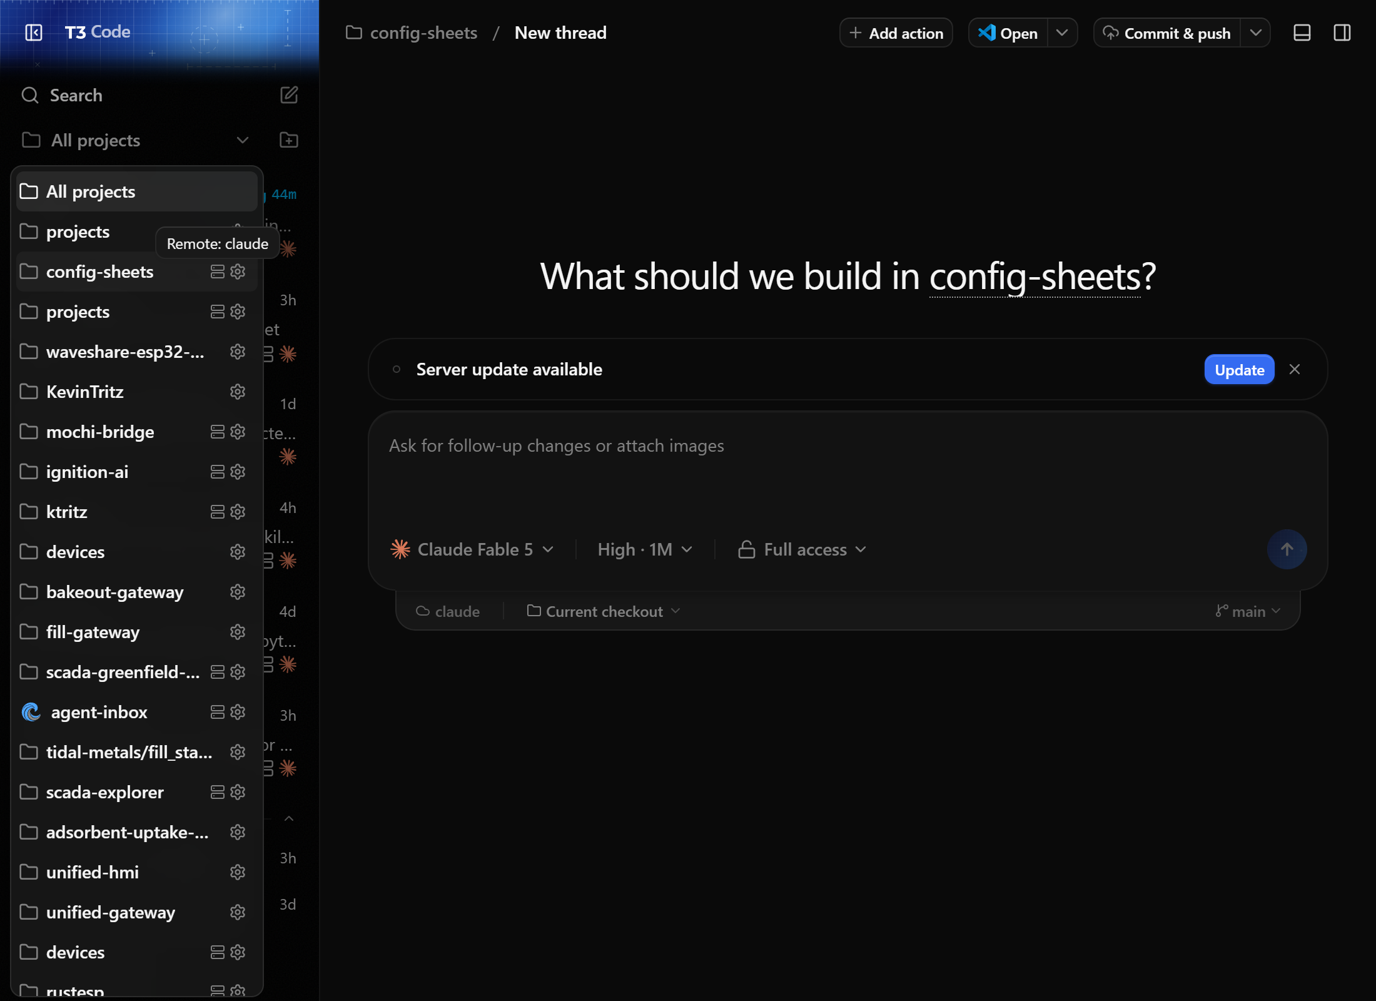The width and height of the screenshot is (1376, 1001).
Task: Click the underlined config-sheets in heading
Action: click(1035, 276)
